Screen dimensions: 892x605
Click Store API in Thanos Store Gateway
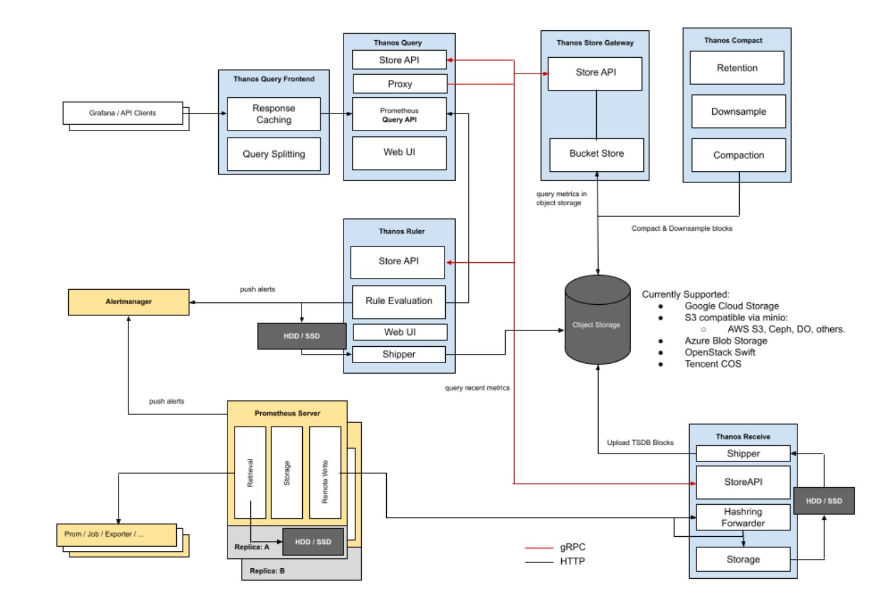click(595, 73)
